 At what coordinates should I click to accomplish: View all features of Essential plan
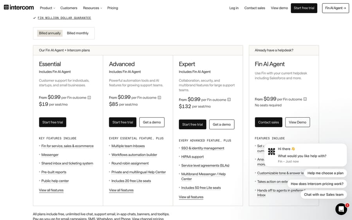pos(51,190)
